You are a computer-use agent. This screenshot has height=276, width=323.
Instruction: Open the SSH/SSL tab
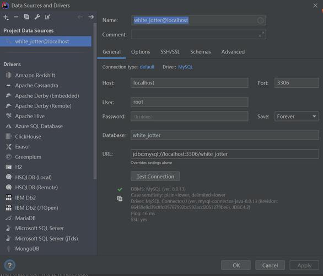pos(170,52)
